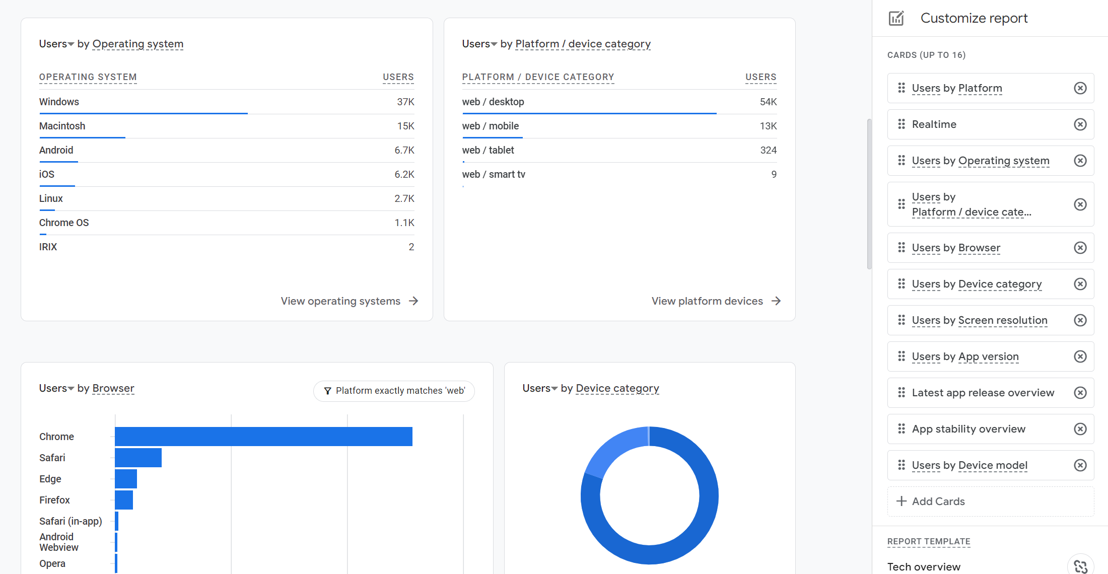This screenshot has width=1108, height=574.
Task: Open Users metric dropdown in Browser card
Action: click(x=56, y=388)
